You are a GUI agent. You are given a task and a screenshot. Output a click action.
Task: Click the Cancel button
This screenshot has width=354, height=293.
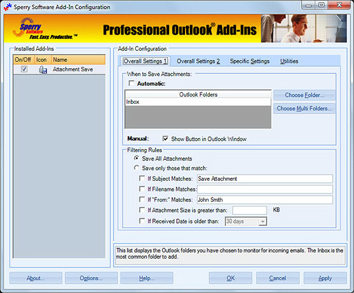tap(277, 278)
